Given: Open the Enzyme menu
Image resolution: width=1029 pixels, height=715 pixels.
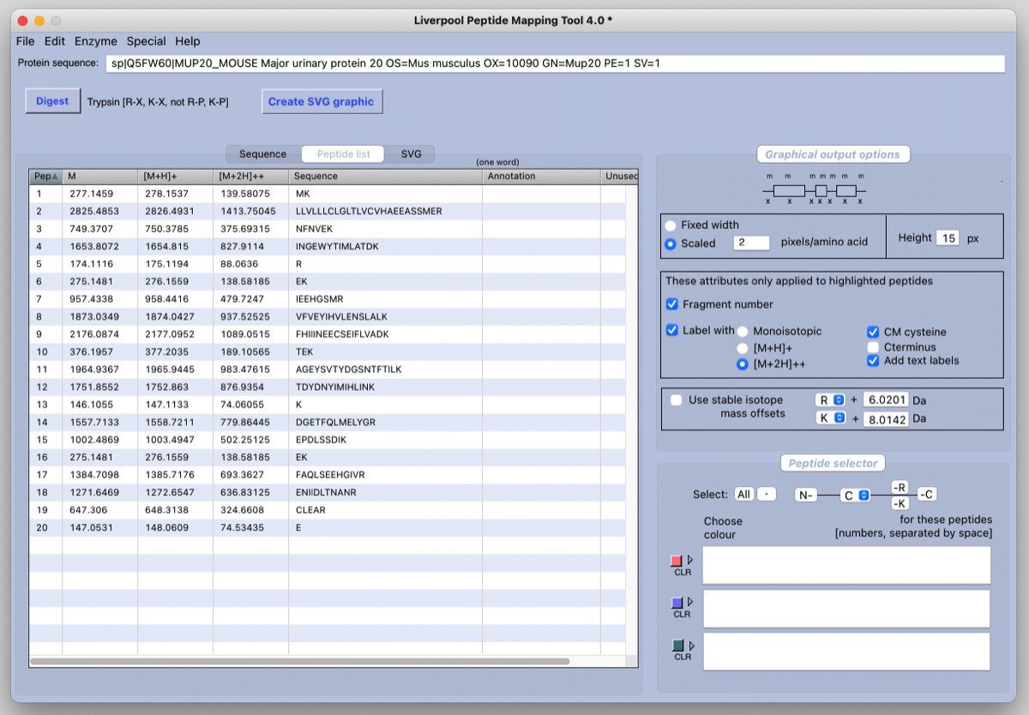Looking at the screenshot, I should click(95, 41).
